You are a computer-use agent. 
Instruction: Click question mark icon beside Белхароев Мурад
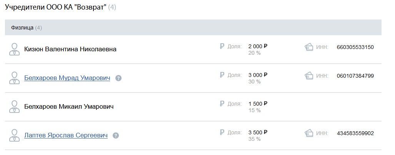tap(118, 78)
